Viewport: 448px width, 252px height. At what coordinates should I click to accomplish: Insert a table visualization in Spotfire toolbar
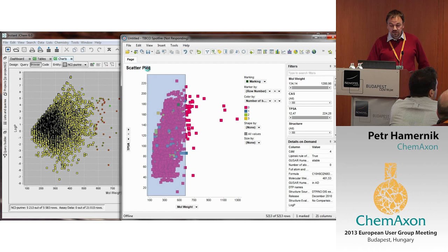click(259, 52)
